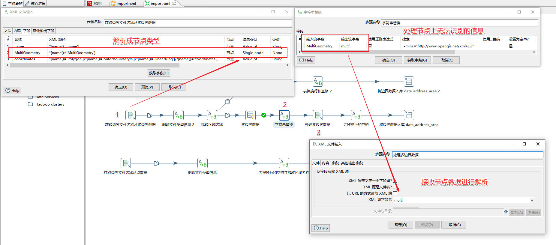Click 确定(O) in 处理多边界数据 dialog
This screenshot has width=556, height=245.
pyautogui.click(x=401, y=225)
